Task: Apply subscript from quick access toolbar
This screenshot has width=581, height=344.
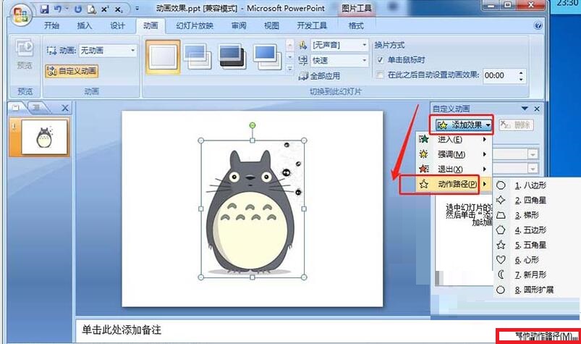Action: pos(118,9)
